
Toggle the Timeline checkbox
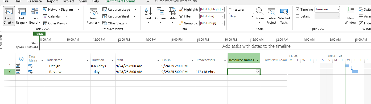pos(298,9)
